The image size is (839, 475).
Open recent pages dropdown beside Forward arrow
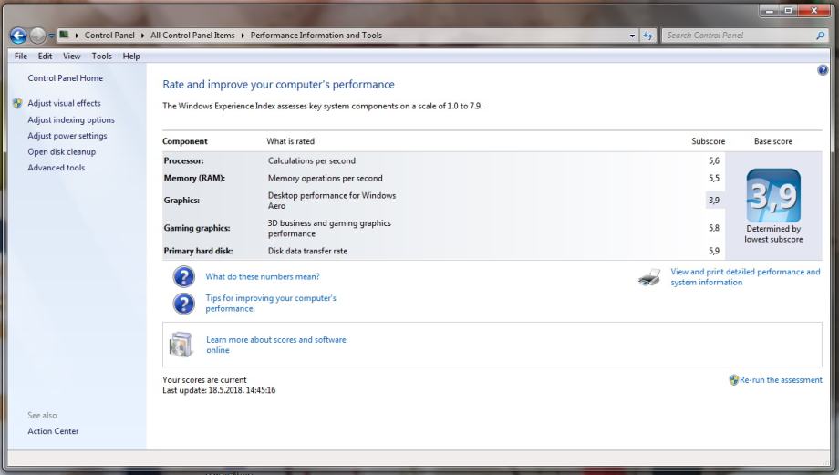click(x=51, y=36)
